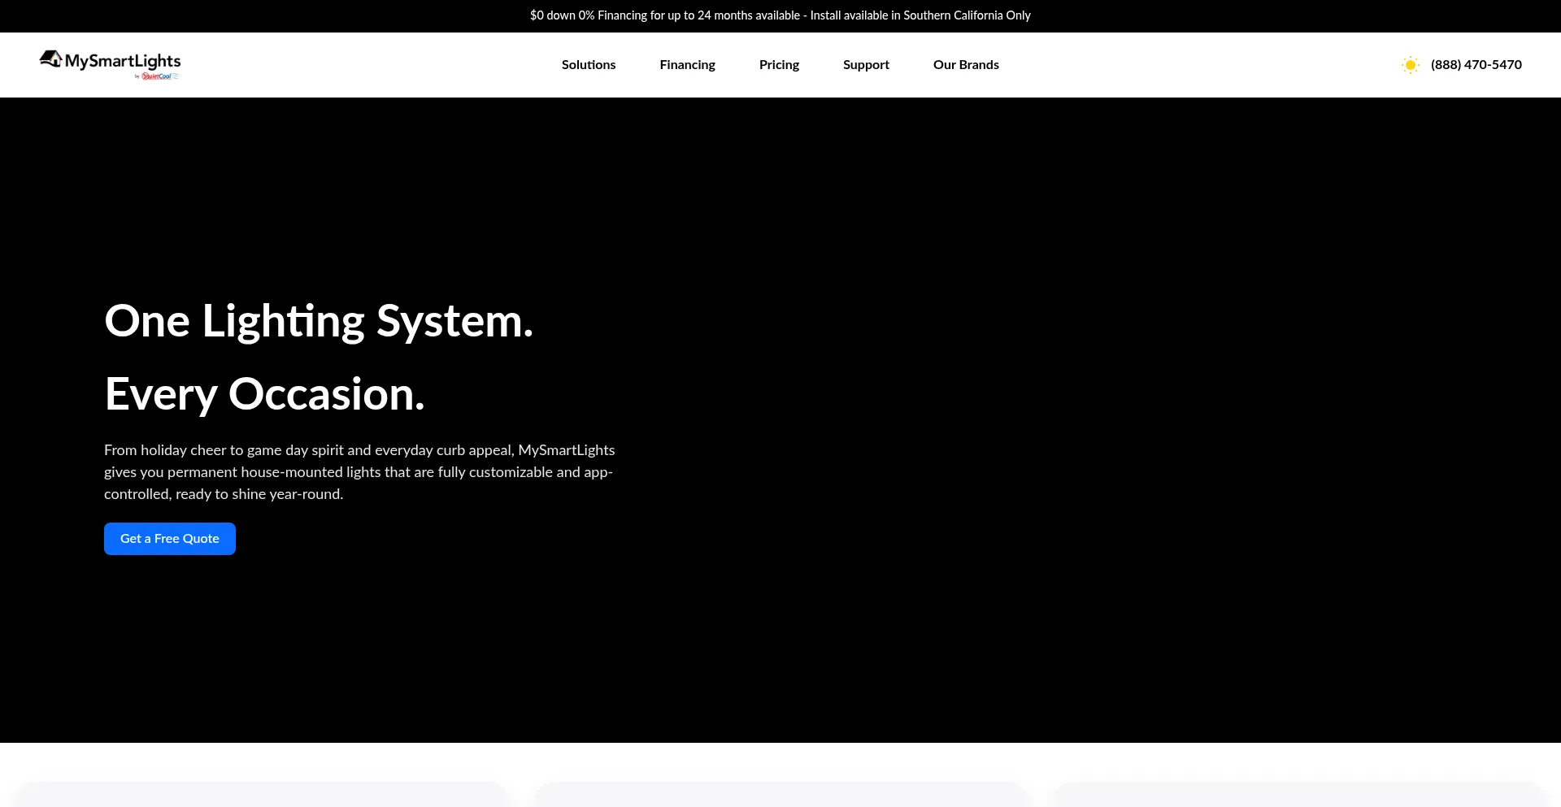Image resolution: width=1561 pixels, height=807 pixels.
Task: Click the left card below the hero
Action: [262, 795]
